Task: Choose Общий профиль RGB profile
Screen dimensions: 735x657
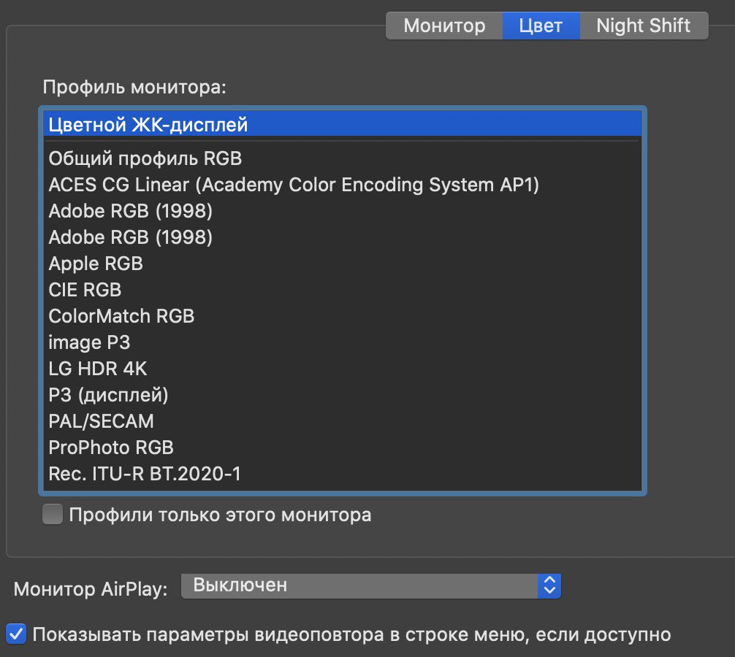Action: tap(343, 158)
